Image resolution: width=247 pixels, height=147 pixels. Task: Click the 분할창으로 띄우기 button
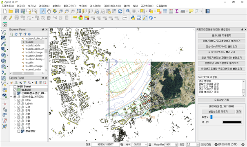[x=218, y=112]
